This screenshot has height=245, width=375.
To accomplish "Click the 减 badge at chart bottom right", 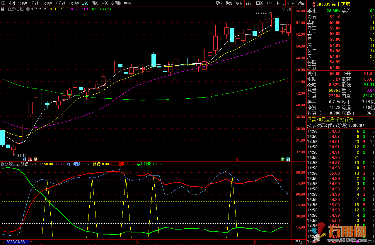I will click(282, 159).
